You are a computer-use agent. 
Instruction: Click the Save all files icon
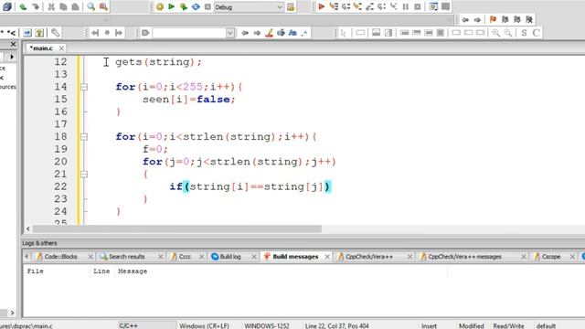pyautogui.click(x=7, y=6)
